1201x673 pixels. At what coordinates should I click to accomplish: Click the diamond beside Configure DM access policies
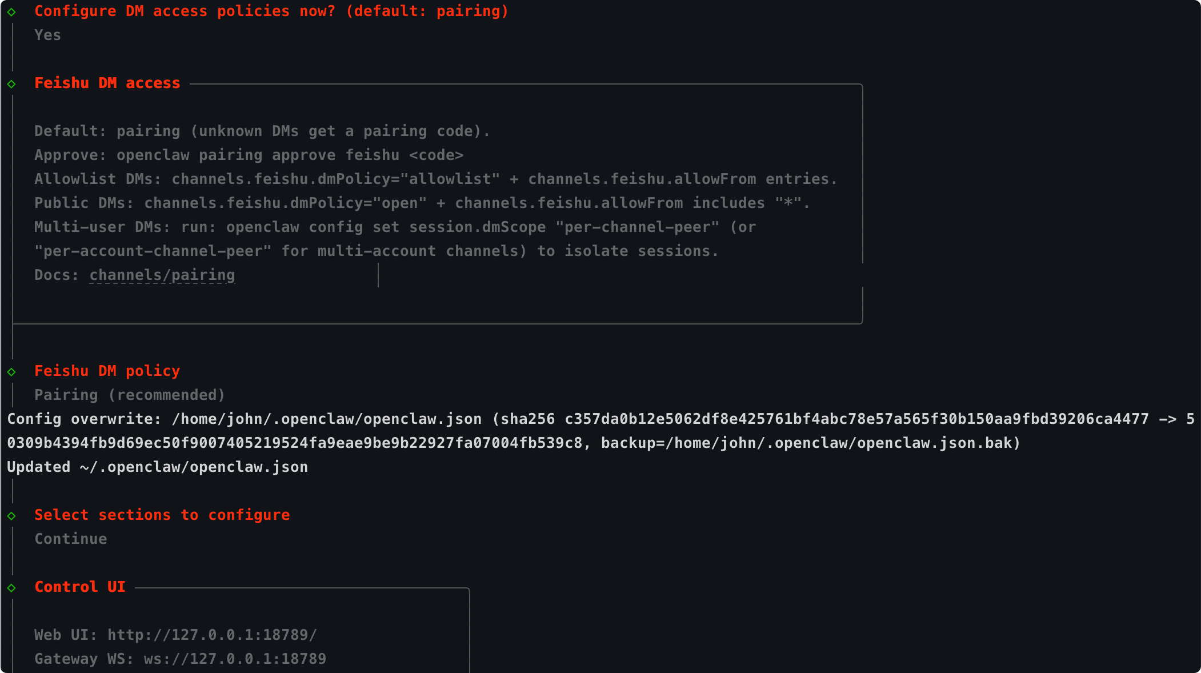(11, 11)
